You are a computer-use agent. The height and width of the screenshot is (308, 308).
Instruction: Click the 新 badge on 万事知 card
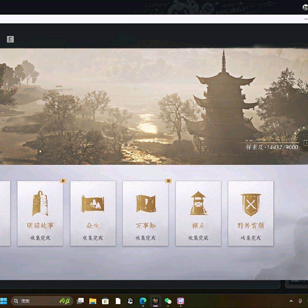coord(168,181)
